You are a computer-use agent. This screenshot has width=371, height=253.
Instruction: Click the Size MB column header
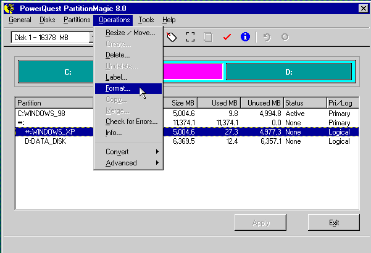(x=180, y=103)
